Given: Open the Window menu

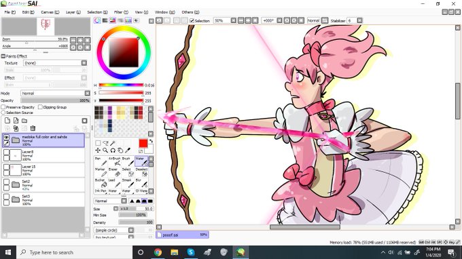Looking at the screenshot, I should [164, 12].
